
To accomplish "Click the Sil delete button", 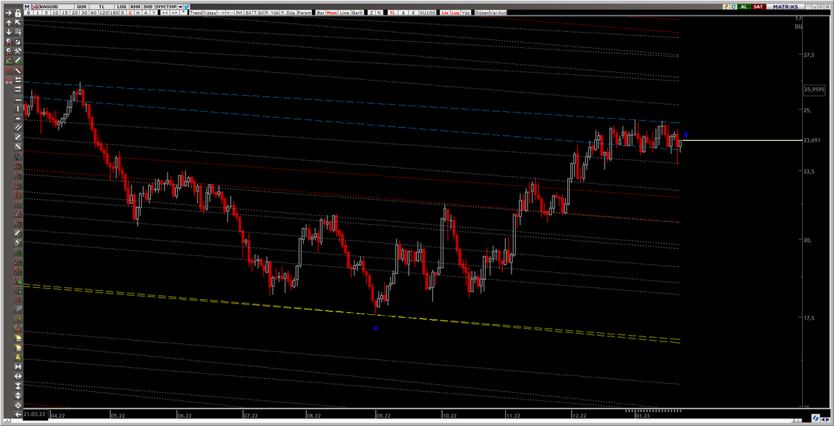I will pos(248,12).
